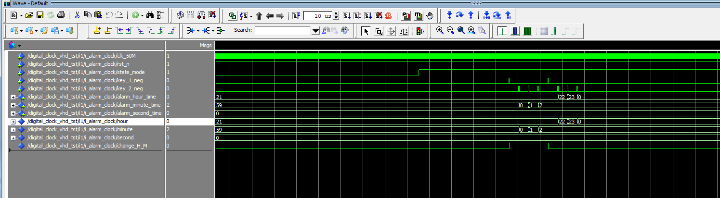The image size is (720, 198).
Task: Click the Break simulation stop icon
Action: point(388,15)
